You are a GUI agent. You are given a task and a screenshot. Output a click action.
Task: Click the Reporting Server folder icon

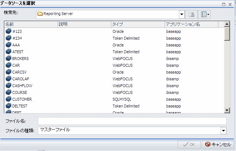[40, 14]
